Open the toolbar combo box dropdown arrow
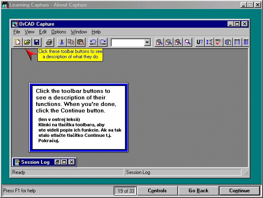The height and width of the screenshot is (198, 263). click(x=147, y=42)
